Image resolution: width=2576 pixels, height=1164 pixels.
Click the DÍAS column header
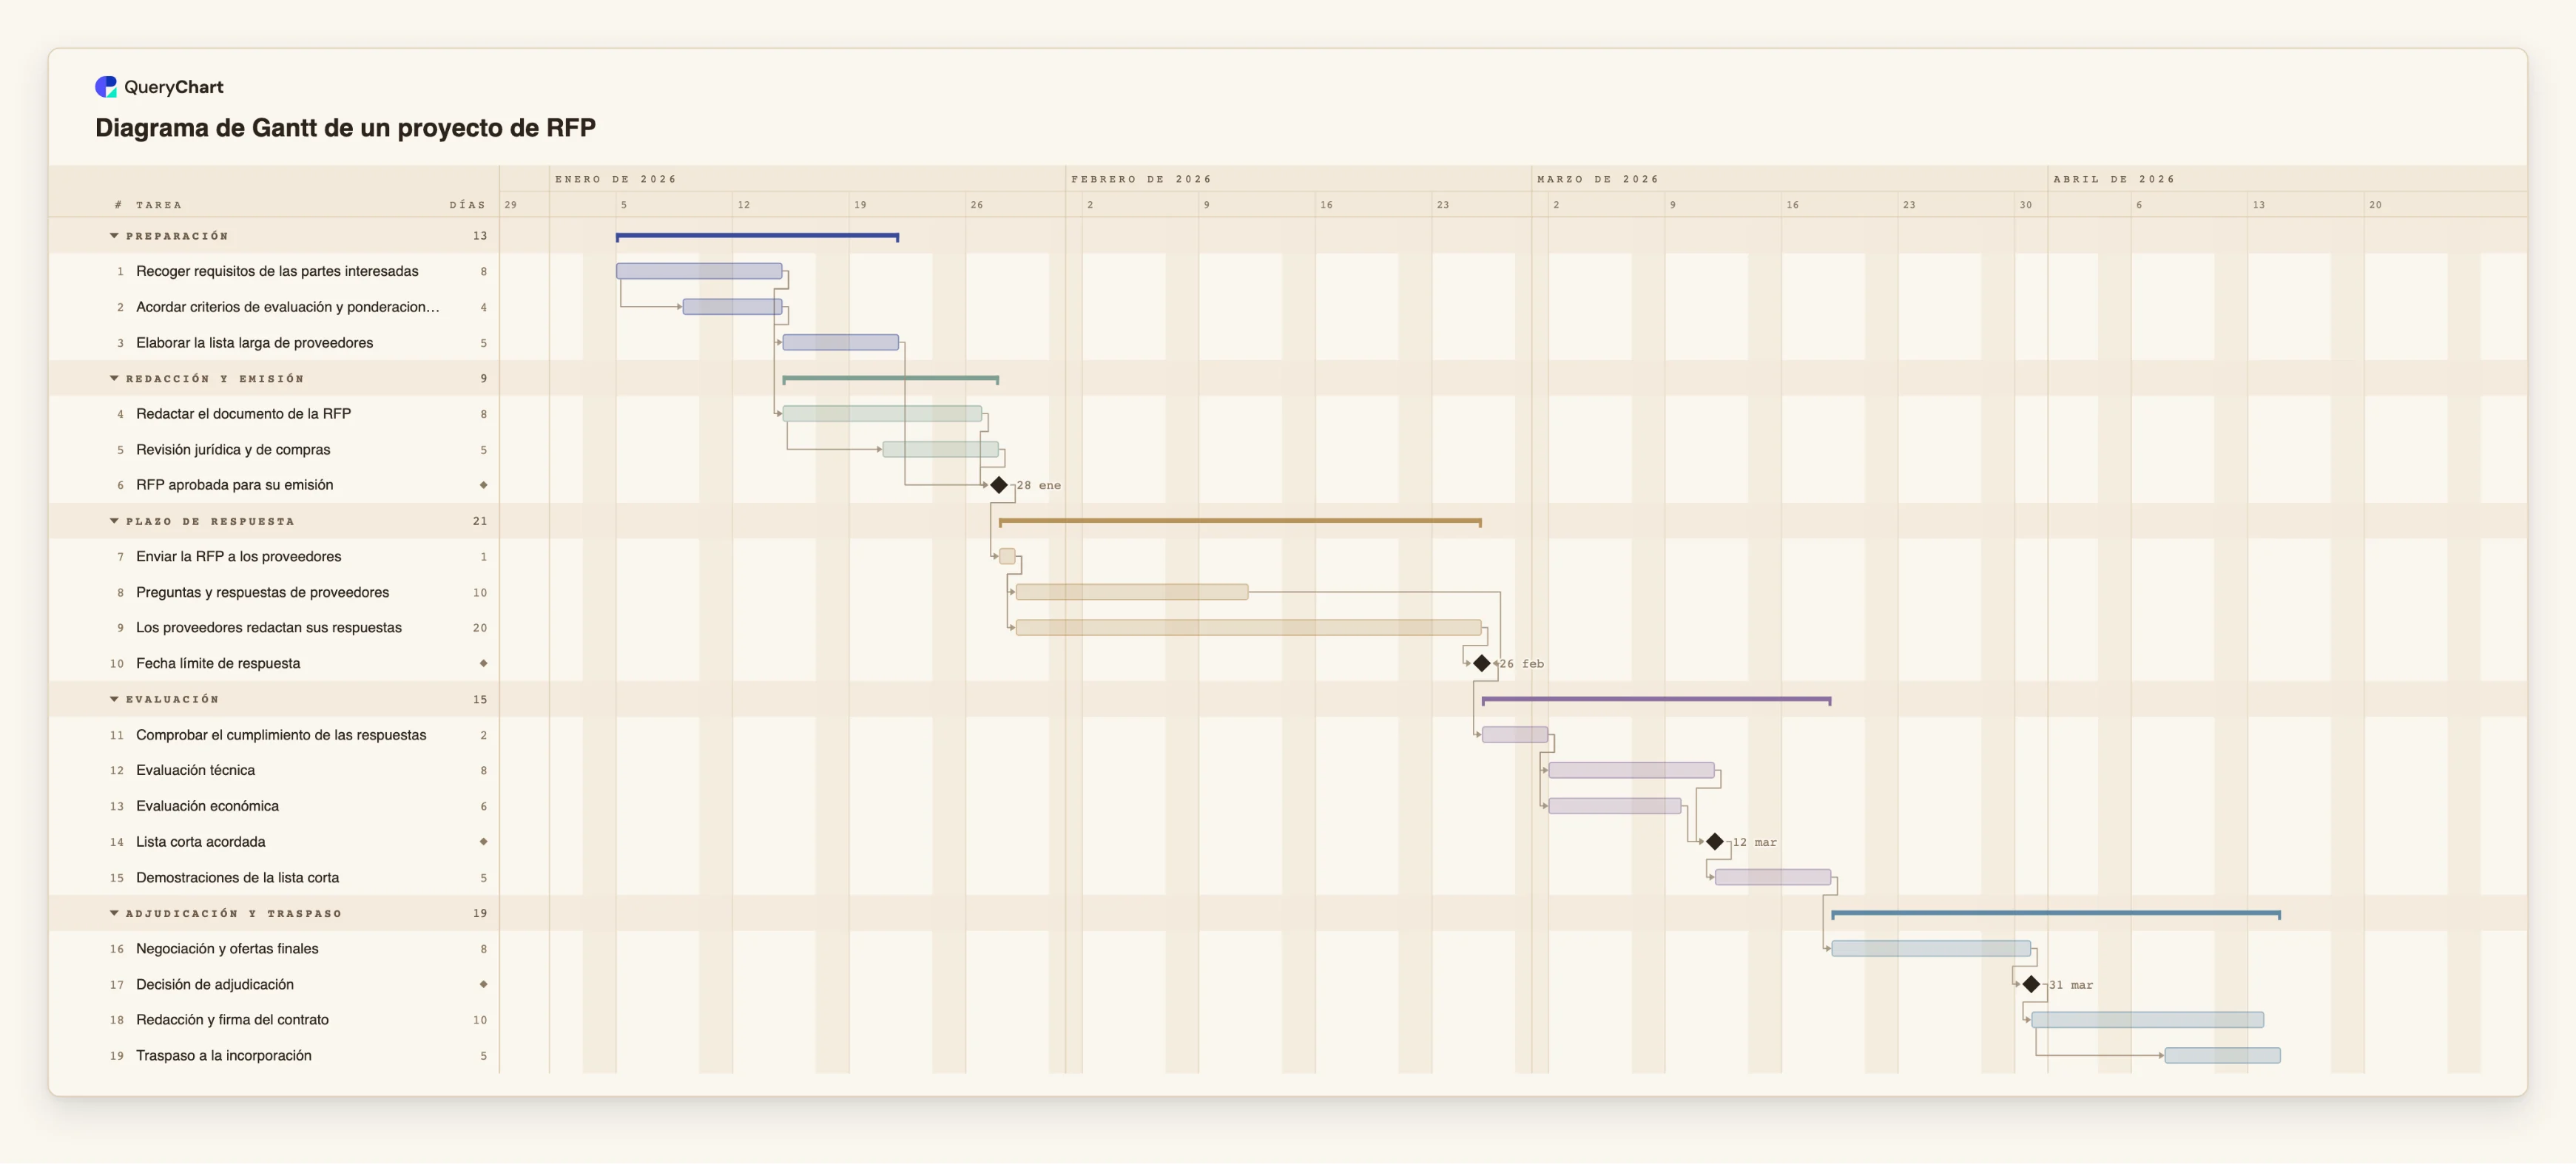(x=467, y=205)
